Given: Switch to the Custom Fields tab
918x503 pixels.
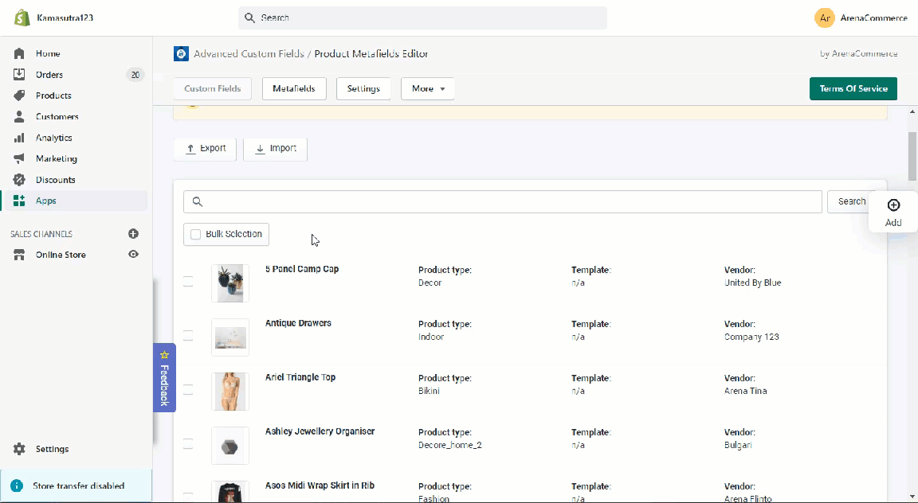Looking at the screenshot, I should click(x=213, y=88).
